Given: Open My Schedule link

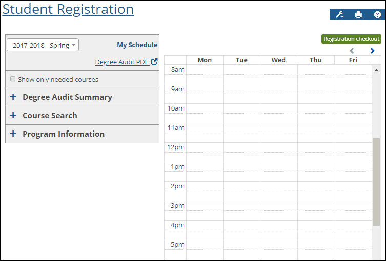Looking at the screenshot, I should pyautogui.click(x=137, y=45).
